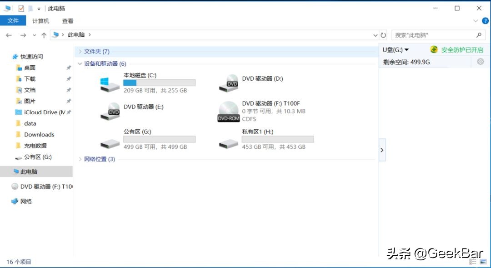Open the Downloads folder in sidebar
Image resolution: width=491 pixels, height=268 pixels.
coord(39,135)
